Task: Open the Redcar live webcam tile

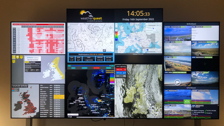Action: (x=177, y=64)
